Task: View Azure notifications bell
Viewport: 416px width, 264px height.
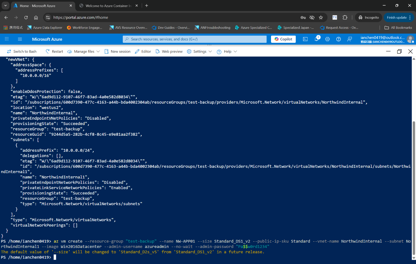Action: (x=316, y=39)
